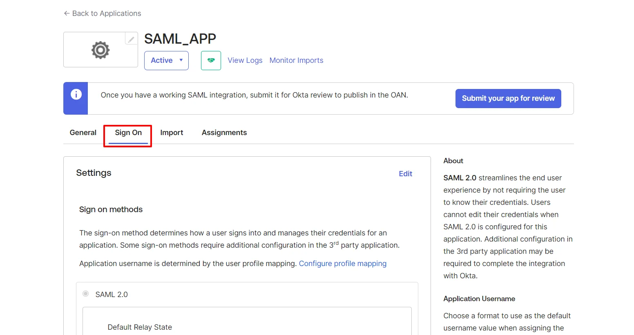Click the Configure profile mapping link
634x335 pixels.
pyautogui.click(x=342, y=263)
